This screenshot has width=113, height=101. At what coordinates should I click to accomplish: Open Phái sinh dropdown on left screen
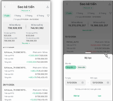pyautogui.click(x=26, y=11)
